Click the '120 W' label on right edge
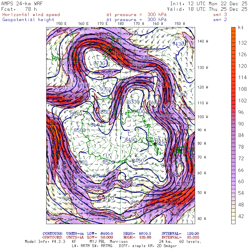The height and width of the screenshot is (249, 249). pos(203,87)
